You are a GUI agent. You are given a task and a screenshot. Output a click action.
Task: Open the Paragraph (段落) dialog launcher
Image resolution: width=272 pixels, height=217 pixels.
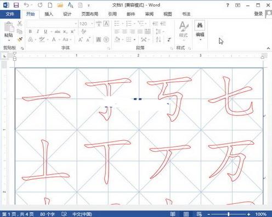pyautogui.click(x=172, y=48)
